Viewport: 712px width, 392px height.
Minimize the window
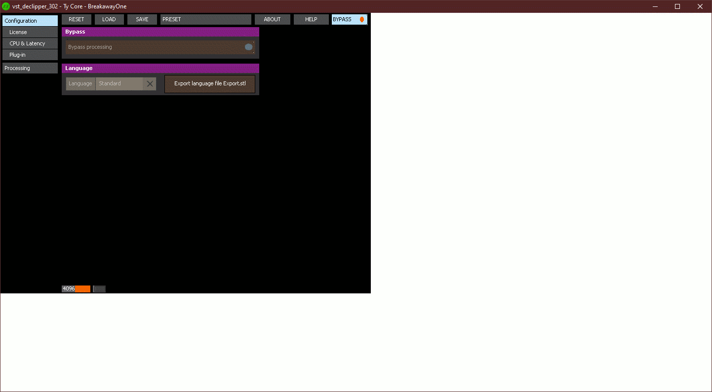pyautogui.click(x=655, y=6)
